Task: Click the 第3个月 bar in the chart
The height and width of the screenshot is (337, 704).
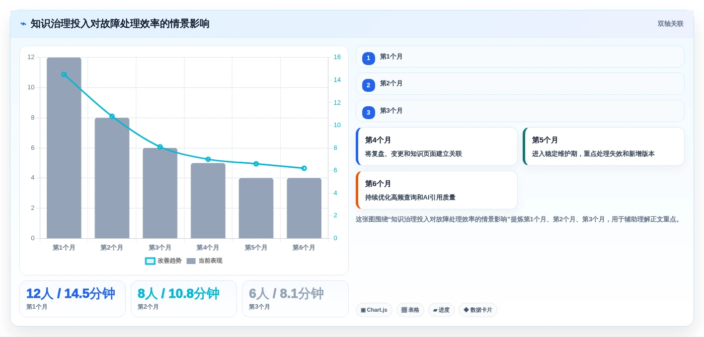Action: pyautogui.click(x=160, y=193)
